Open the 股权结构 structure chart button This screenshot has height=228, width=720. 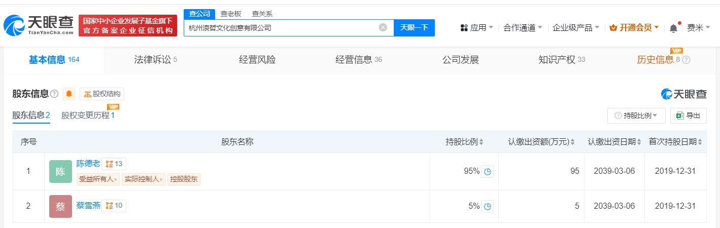coord(102,94)
